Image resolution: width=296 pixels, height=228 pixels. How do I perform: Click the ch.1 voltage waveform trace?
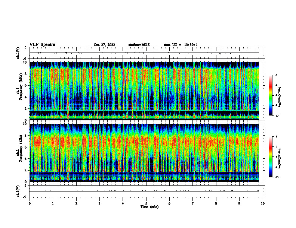144,53
